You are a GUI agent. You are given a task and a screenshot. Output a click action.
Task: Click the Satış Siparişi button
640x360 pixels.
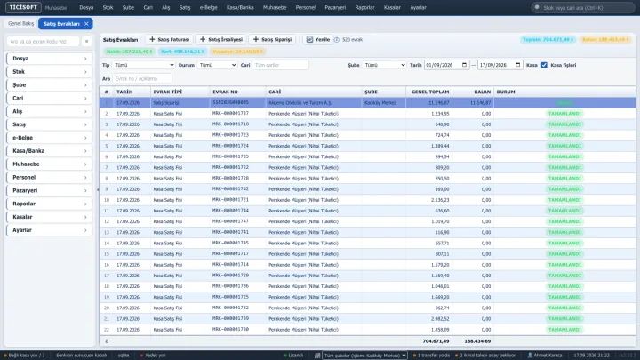272,40
